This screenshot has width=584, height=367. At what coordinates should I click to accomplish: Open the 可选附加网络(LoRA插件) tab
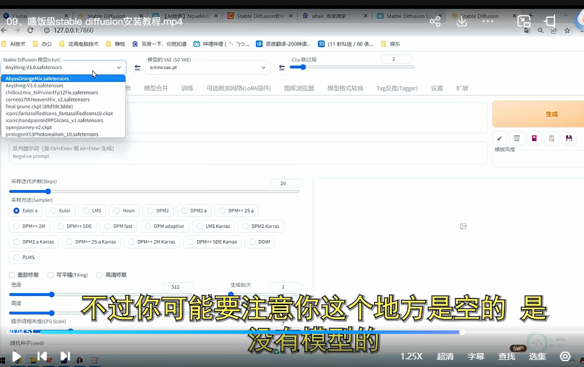(x=239, y=88)
